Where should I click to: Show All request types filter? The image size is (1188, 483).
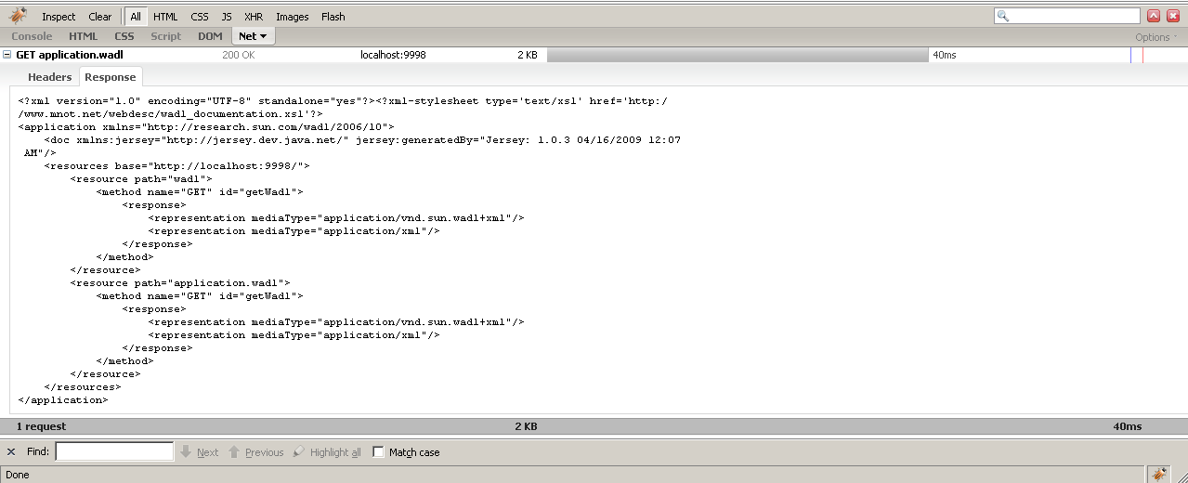136,17
